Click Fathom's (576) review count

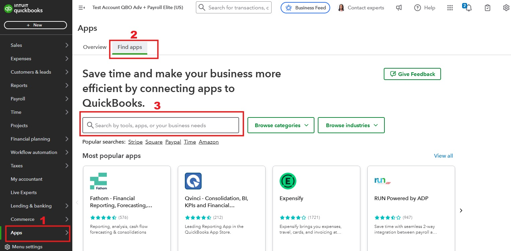123,218
